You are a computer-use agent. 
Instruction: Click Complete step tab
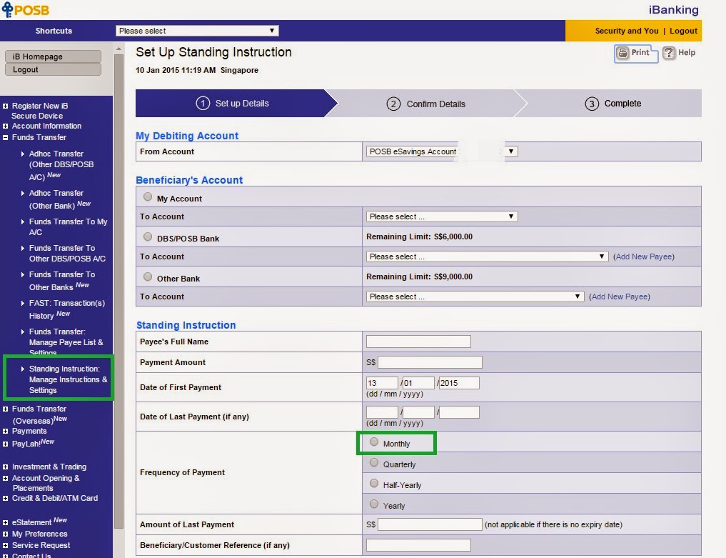coord(613,104)
